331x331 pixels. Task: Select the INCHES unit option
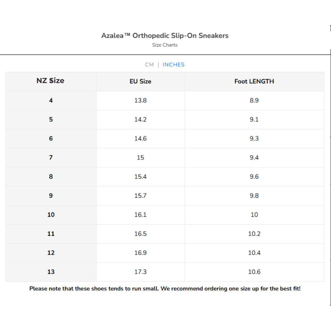pos(173,65)
